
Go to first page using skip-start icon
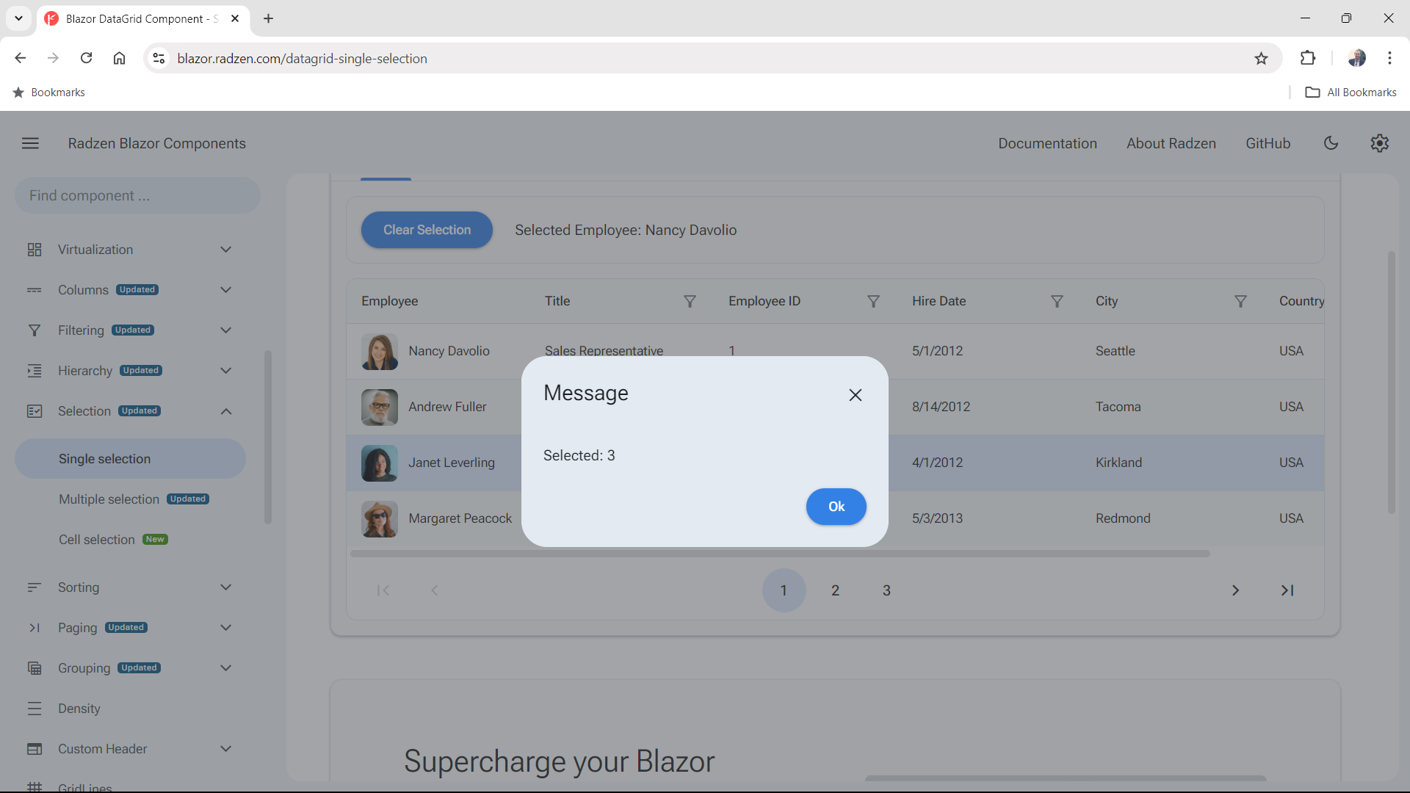[x=383, y=590]
